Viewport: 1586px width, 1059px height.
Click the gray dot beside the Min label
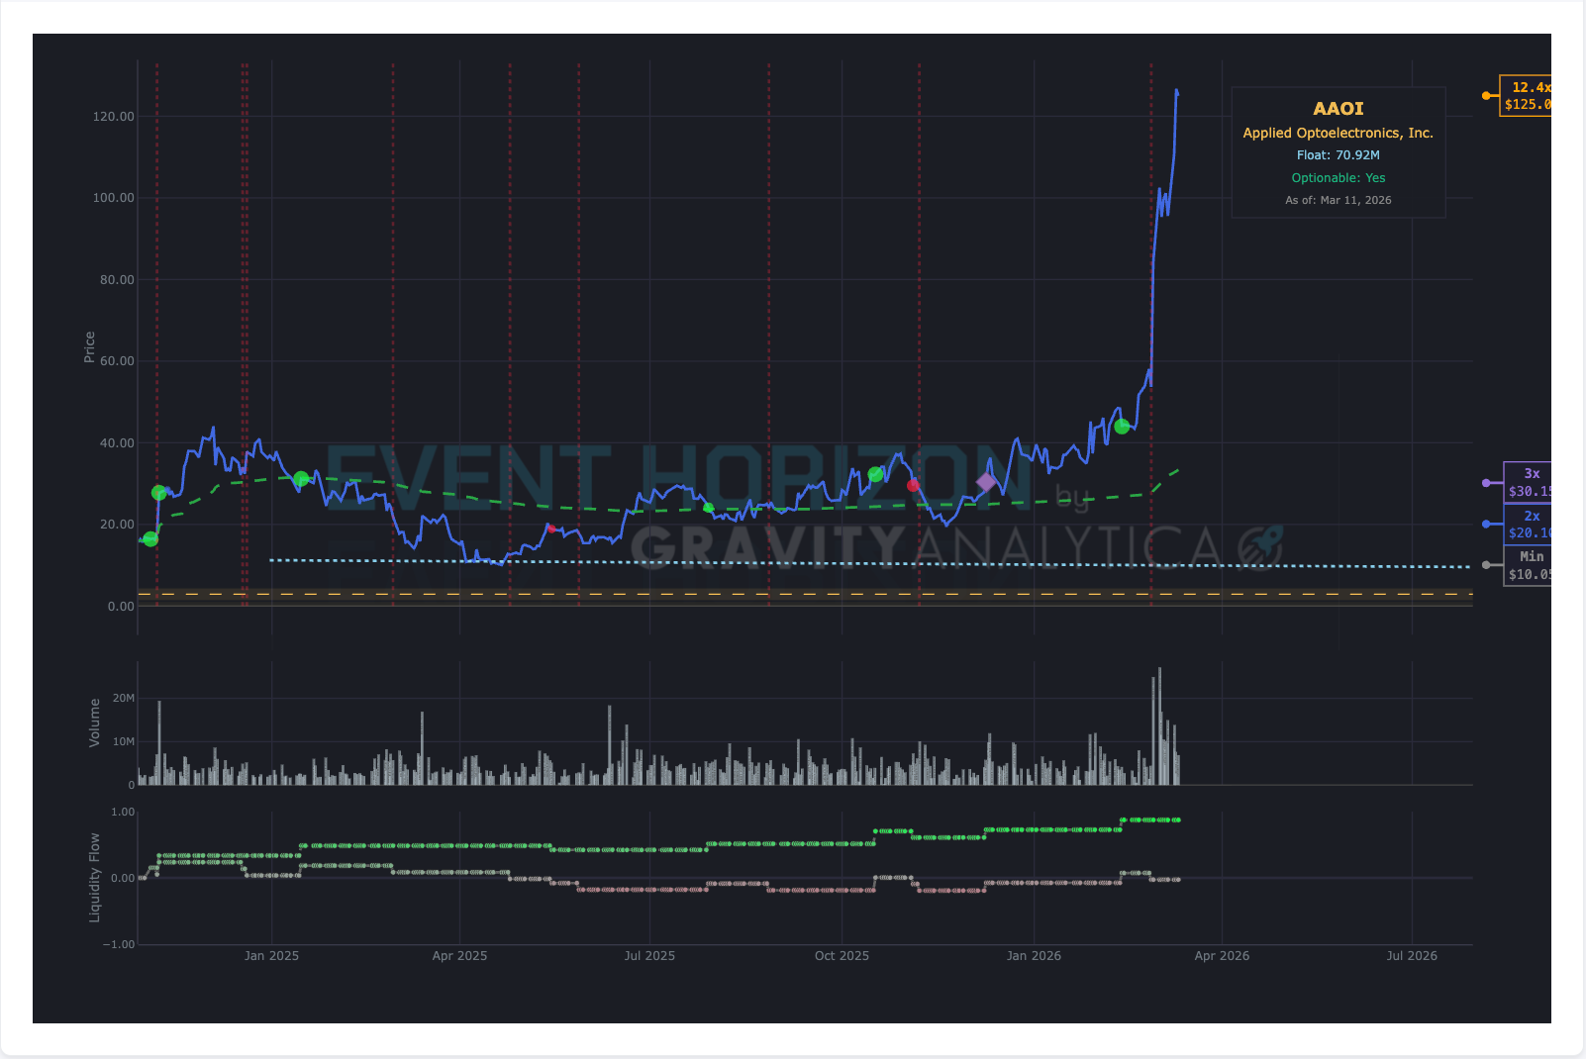tap(1486, 565)
